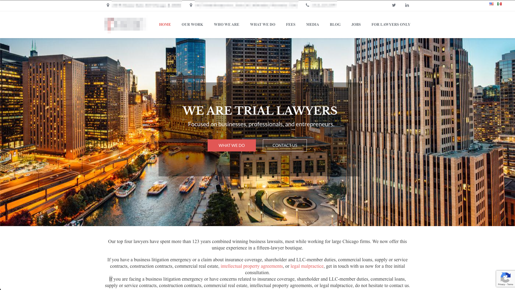Click the CONTACT US button
This screenshot has height=290, width=515.
285,145
